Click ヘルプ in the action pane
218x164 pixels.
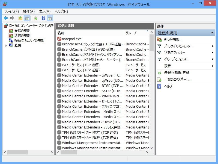pos(168,86)
